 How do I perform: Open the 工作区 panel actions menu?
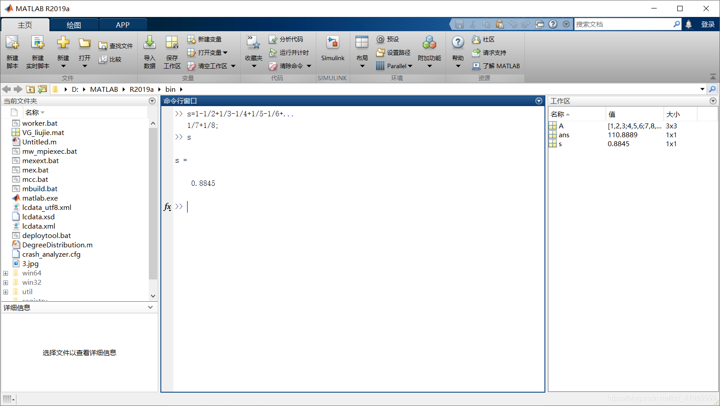(713, 101)
